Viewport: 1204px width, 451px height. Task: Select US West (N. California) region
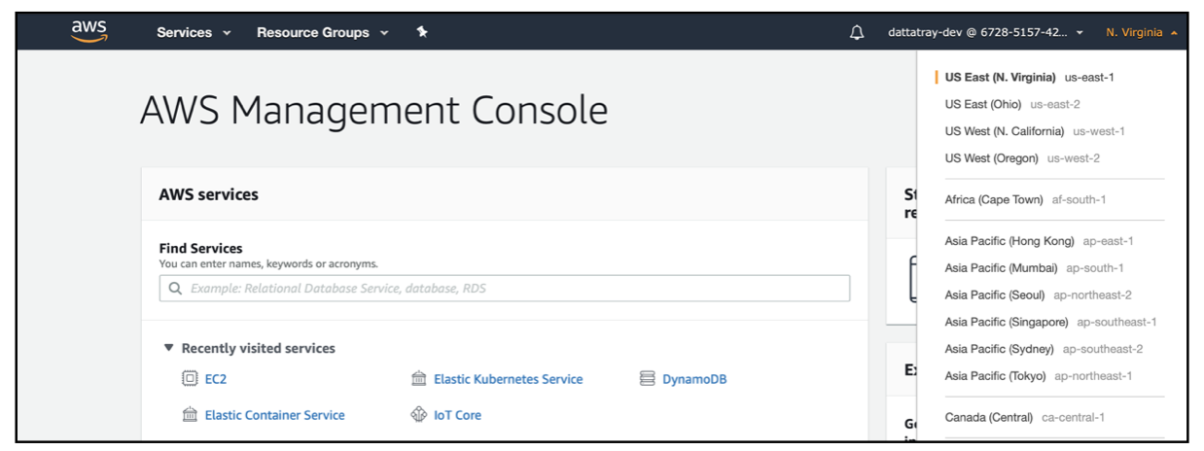[1035, 131]
